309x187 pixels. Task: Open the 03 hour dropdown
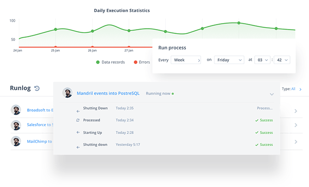(262, 60)
